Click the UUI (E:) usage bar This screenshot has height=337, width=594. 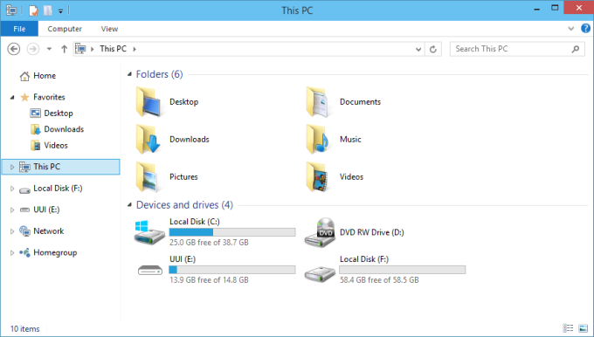point(232,270)
